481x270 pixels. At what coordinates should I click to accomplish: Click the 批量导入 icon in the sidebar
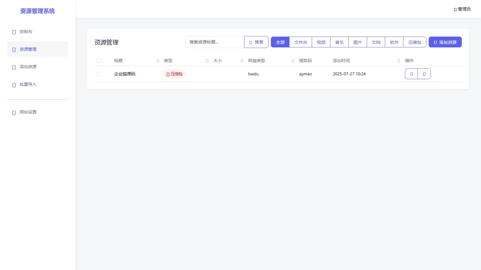pos(14,85)
